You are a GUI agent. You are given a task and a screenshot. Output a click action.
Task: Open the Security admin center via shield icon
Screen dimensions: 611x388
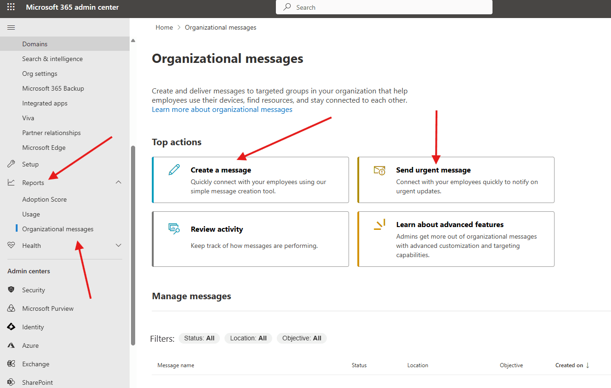point(11,289)
